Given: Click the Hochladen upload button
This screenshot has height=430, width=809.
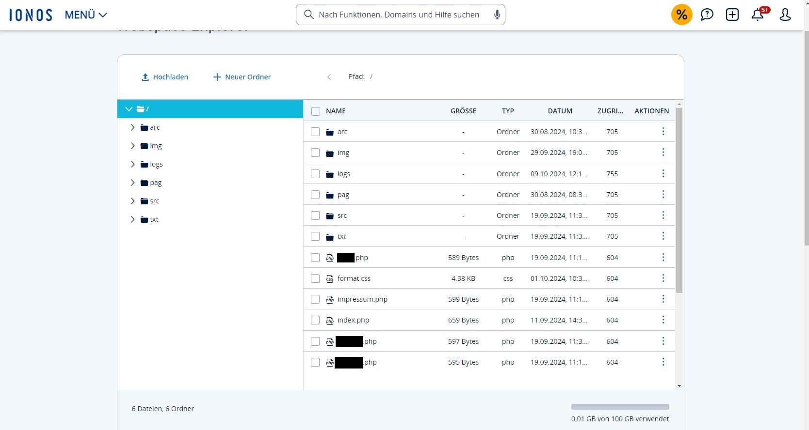Looking at the screenshot, I should click(x=165, y=77).
